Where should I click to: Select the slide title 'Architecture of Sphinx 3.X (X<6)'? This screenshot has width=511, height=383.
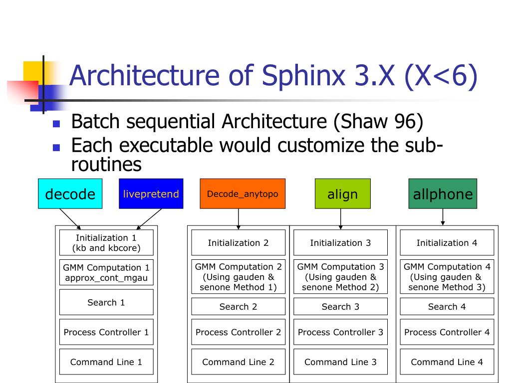(273, 76)
